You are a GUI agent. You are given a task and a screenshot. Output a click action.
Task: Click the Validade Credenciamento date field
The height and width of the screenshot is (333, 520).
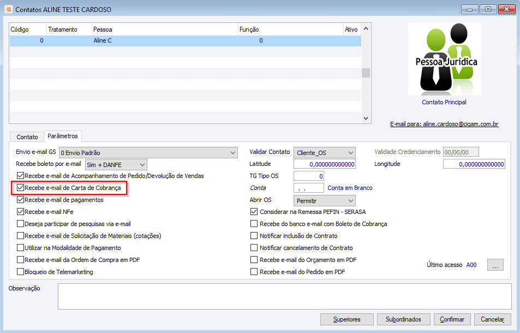coord(461,152)
